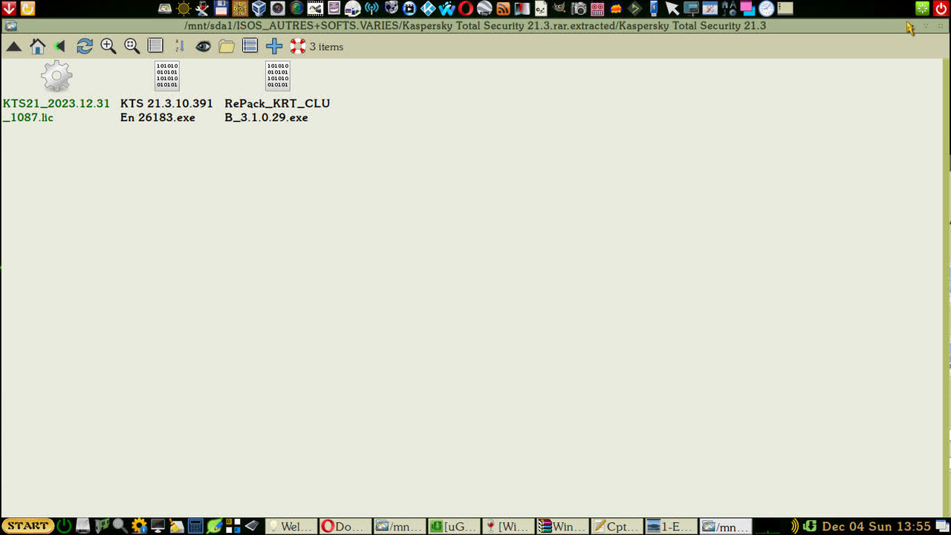The image size is (951, 535).
Task: Click the green power icon in taskbar
Action: coord(65,526)
